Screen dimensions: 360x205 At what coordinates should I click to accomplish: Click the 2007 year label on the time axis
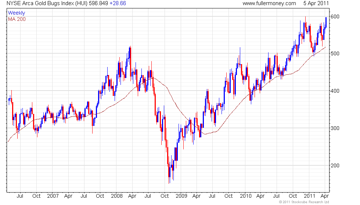point(53,196)
